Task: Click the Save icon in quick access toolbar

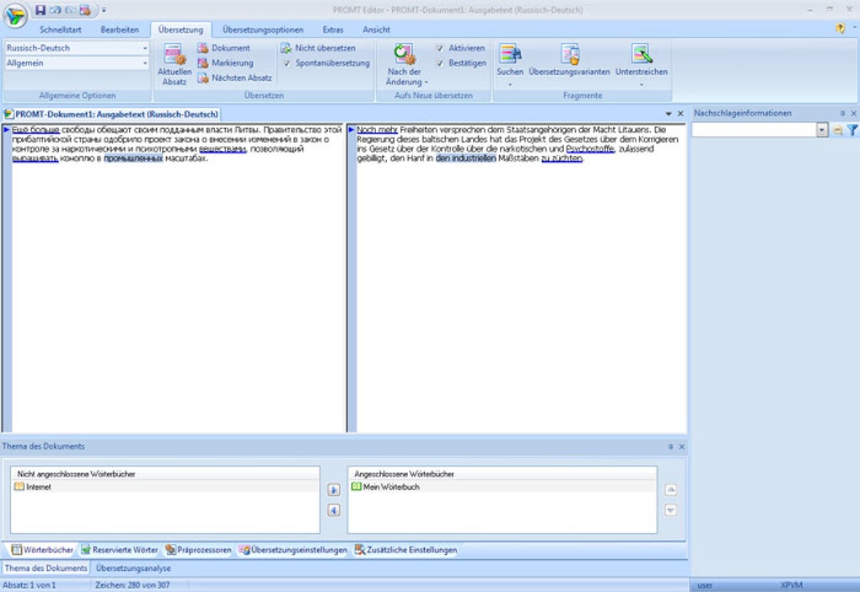Action: (40, 10)
